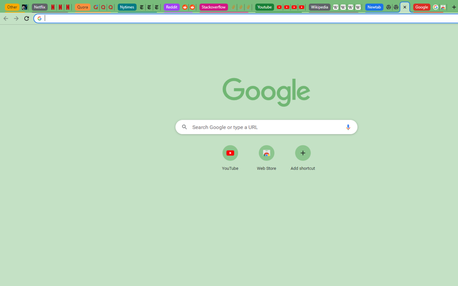The image size is (458, 286).
Task: Reload the current page
Action: pyautogui.click(x=26, y=18)
